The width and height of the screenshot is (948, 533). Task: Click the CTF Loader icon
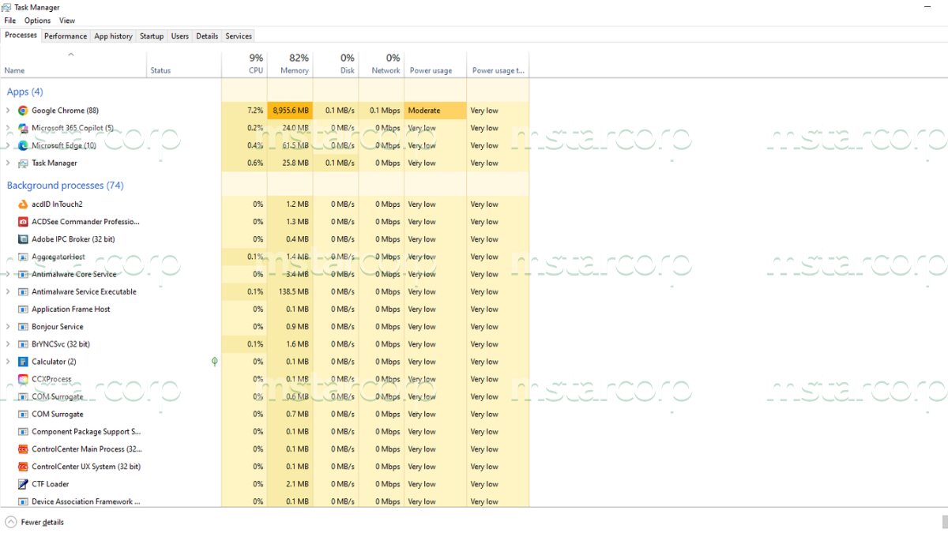(x=23, y=484)
